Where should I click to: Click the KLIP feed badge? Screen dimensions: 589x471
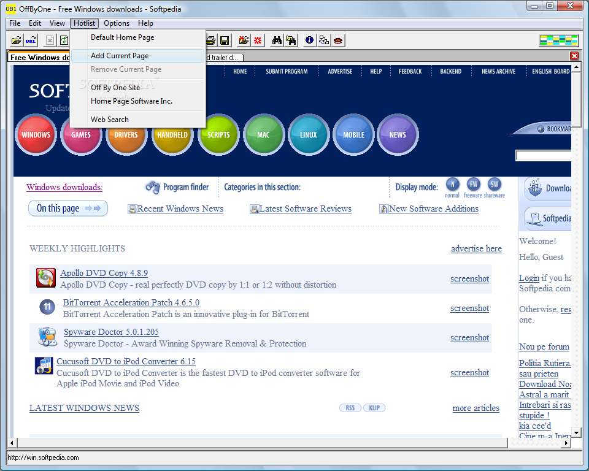coord(374,408)
